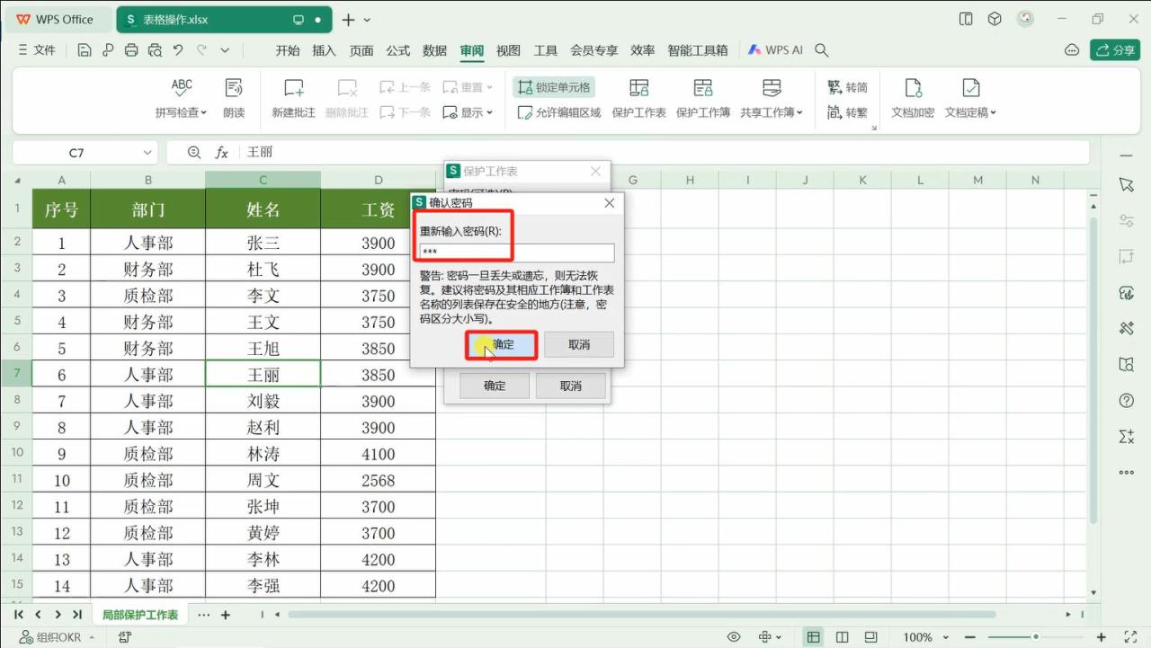Click the Print icon in quick access bar
Screen dimensions: 1151x648
(x=131, y=50)
